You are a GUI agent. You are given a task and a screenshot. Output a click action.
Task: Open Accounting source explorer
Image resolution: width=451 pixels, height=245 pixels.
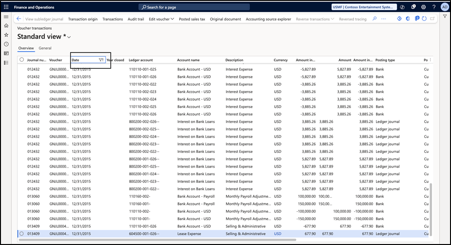click(268, 19)
